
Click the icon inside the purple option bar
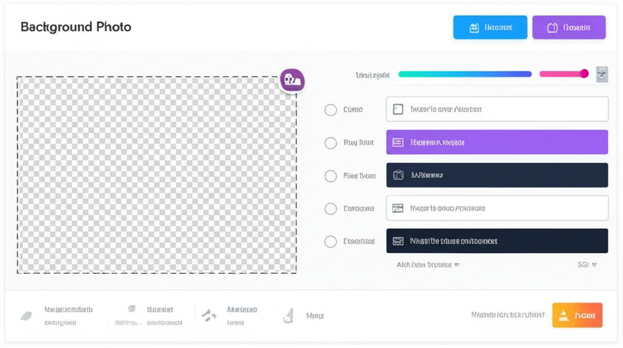coord(398,142)
